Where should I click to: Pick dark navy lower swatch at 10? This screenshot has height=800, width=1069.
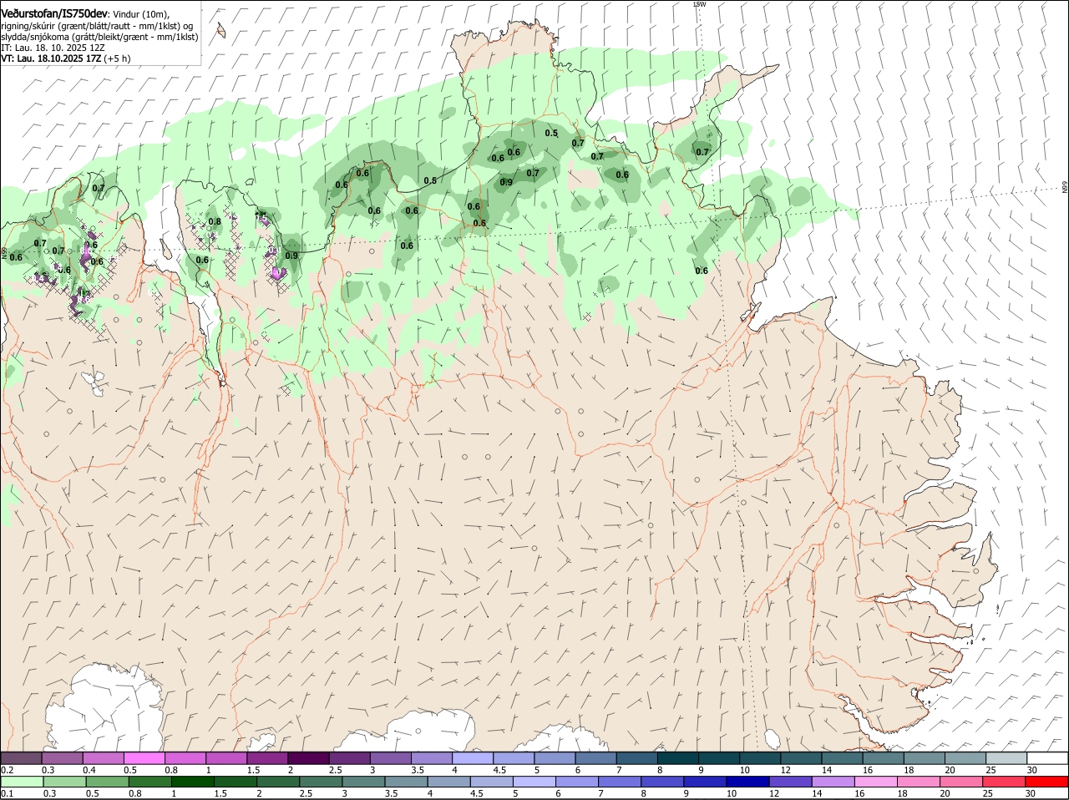pyautogui.click(x=747, y=782)
